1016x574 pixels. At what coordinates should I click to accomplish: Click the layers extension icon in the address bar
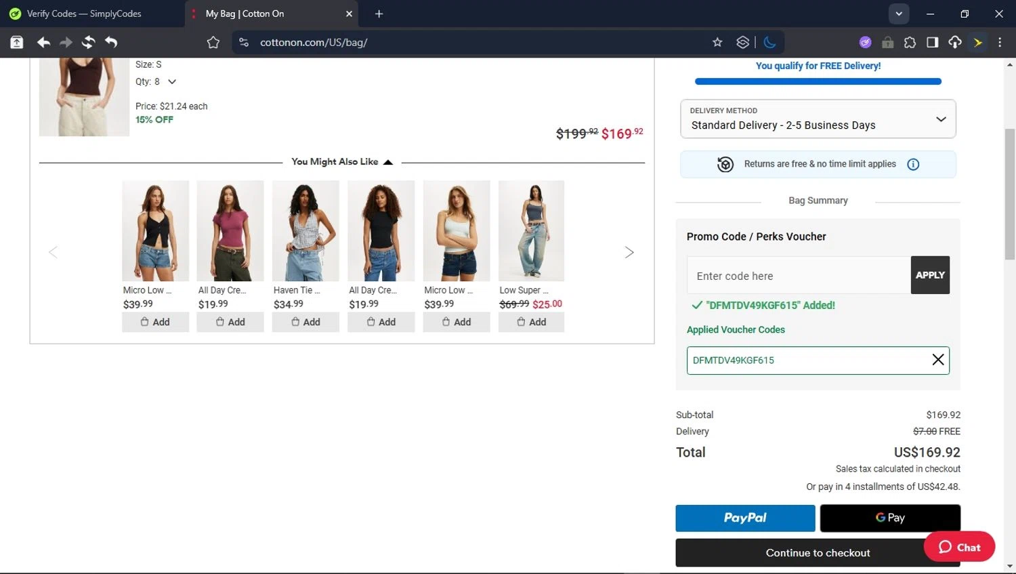(x=743, y=43)
